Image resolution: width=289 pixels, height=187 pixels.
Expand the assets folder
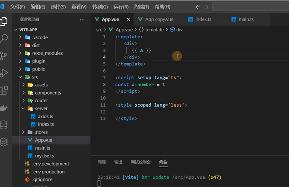pyautogui.click(x=23, y=85)
